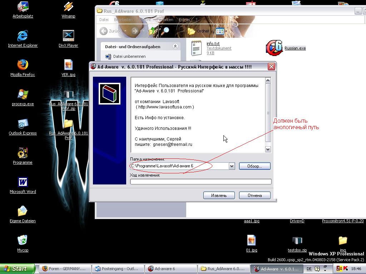This screenshot has width=366, height=274.
Task: Click the Обзор... browse button
Action: tap(254, 166)
